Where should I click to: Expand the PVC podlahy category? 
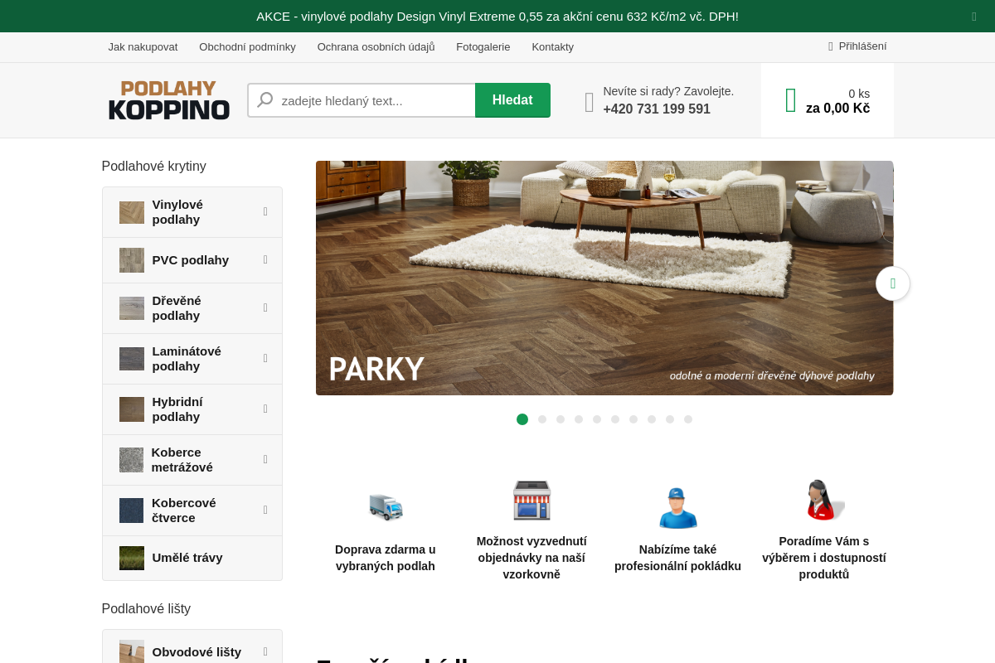pos(265,259)
